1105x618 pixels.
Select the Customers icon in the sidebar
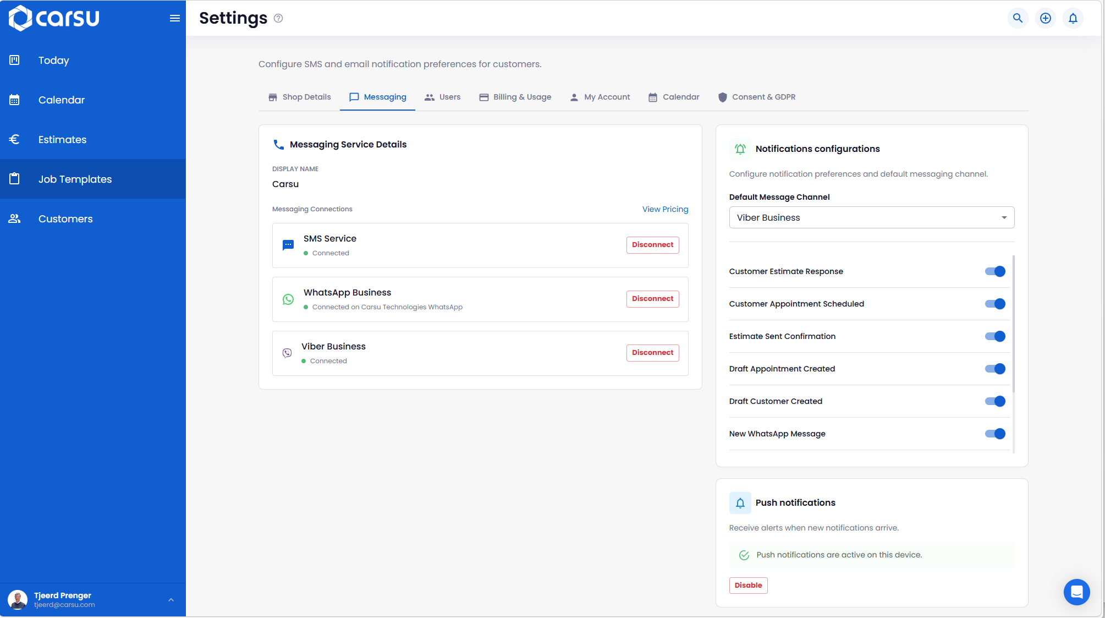point(14,218)
